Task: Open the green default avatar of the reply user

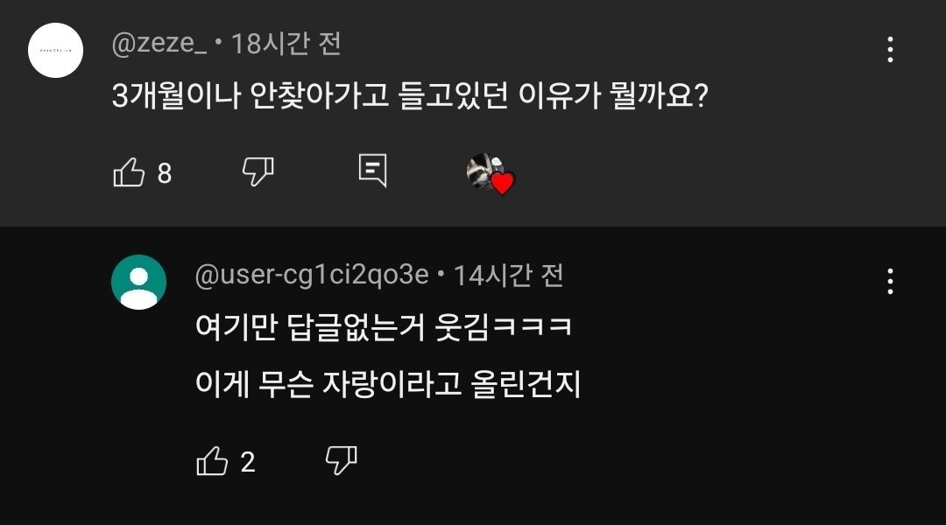Action: pos(138,282)
